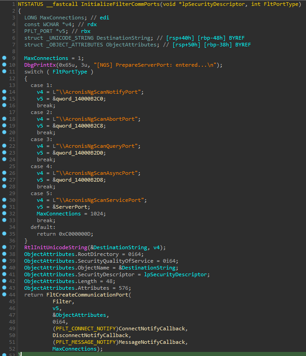Click global qword_14000B2D8
Screen dimensions: 306x356
[79, 180]
